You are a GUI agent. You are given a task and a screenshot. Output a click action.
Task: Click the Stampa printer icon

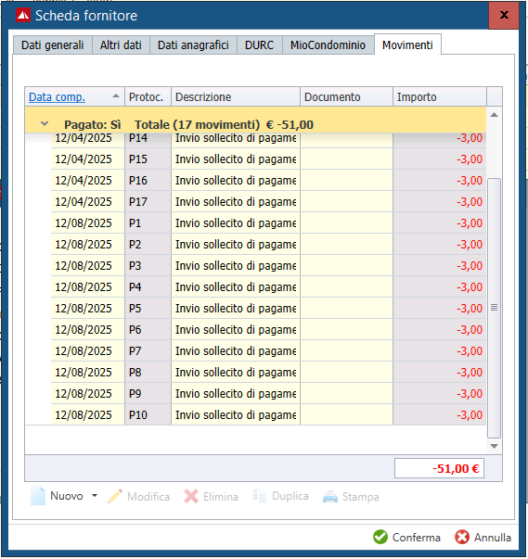click(330, 497)
